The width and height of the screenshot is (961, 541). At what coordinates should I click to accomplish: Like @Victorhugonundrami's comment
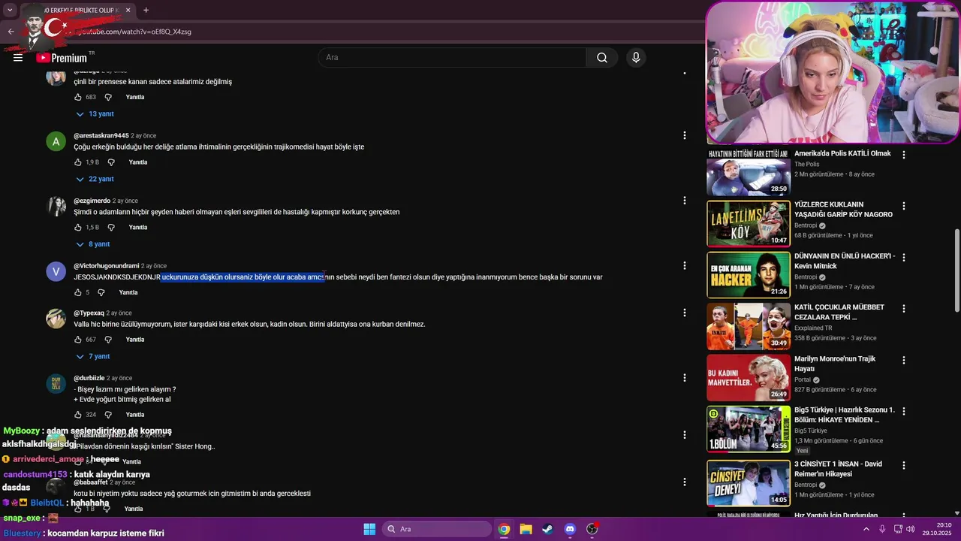pyautogui.click(x=78, y=292)
